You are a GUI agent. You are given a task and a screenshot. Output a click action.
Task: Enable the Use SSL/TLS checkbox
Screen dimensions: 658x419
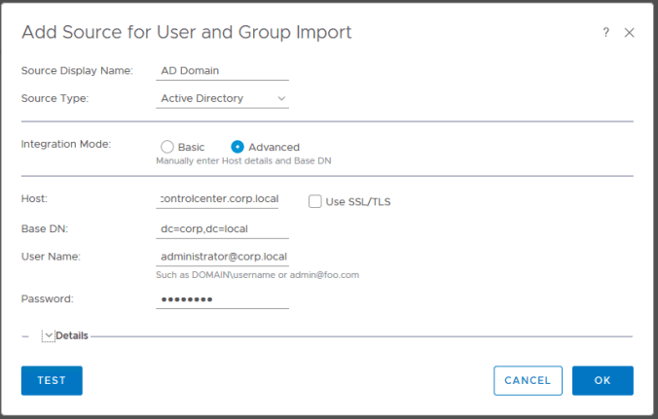(314, 201)
